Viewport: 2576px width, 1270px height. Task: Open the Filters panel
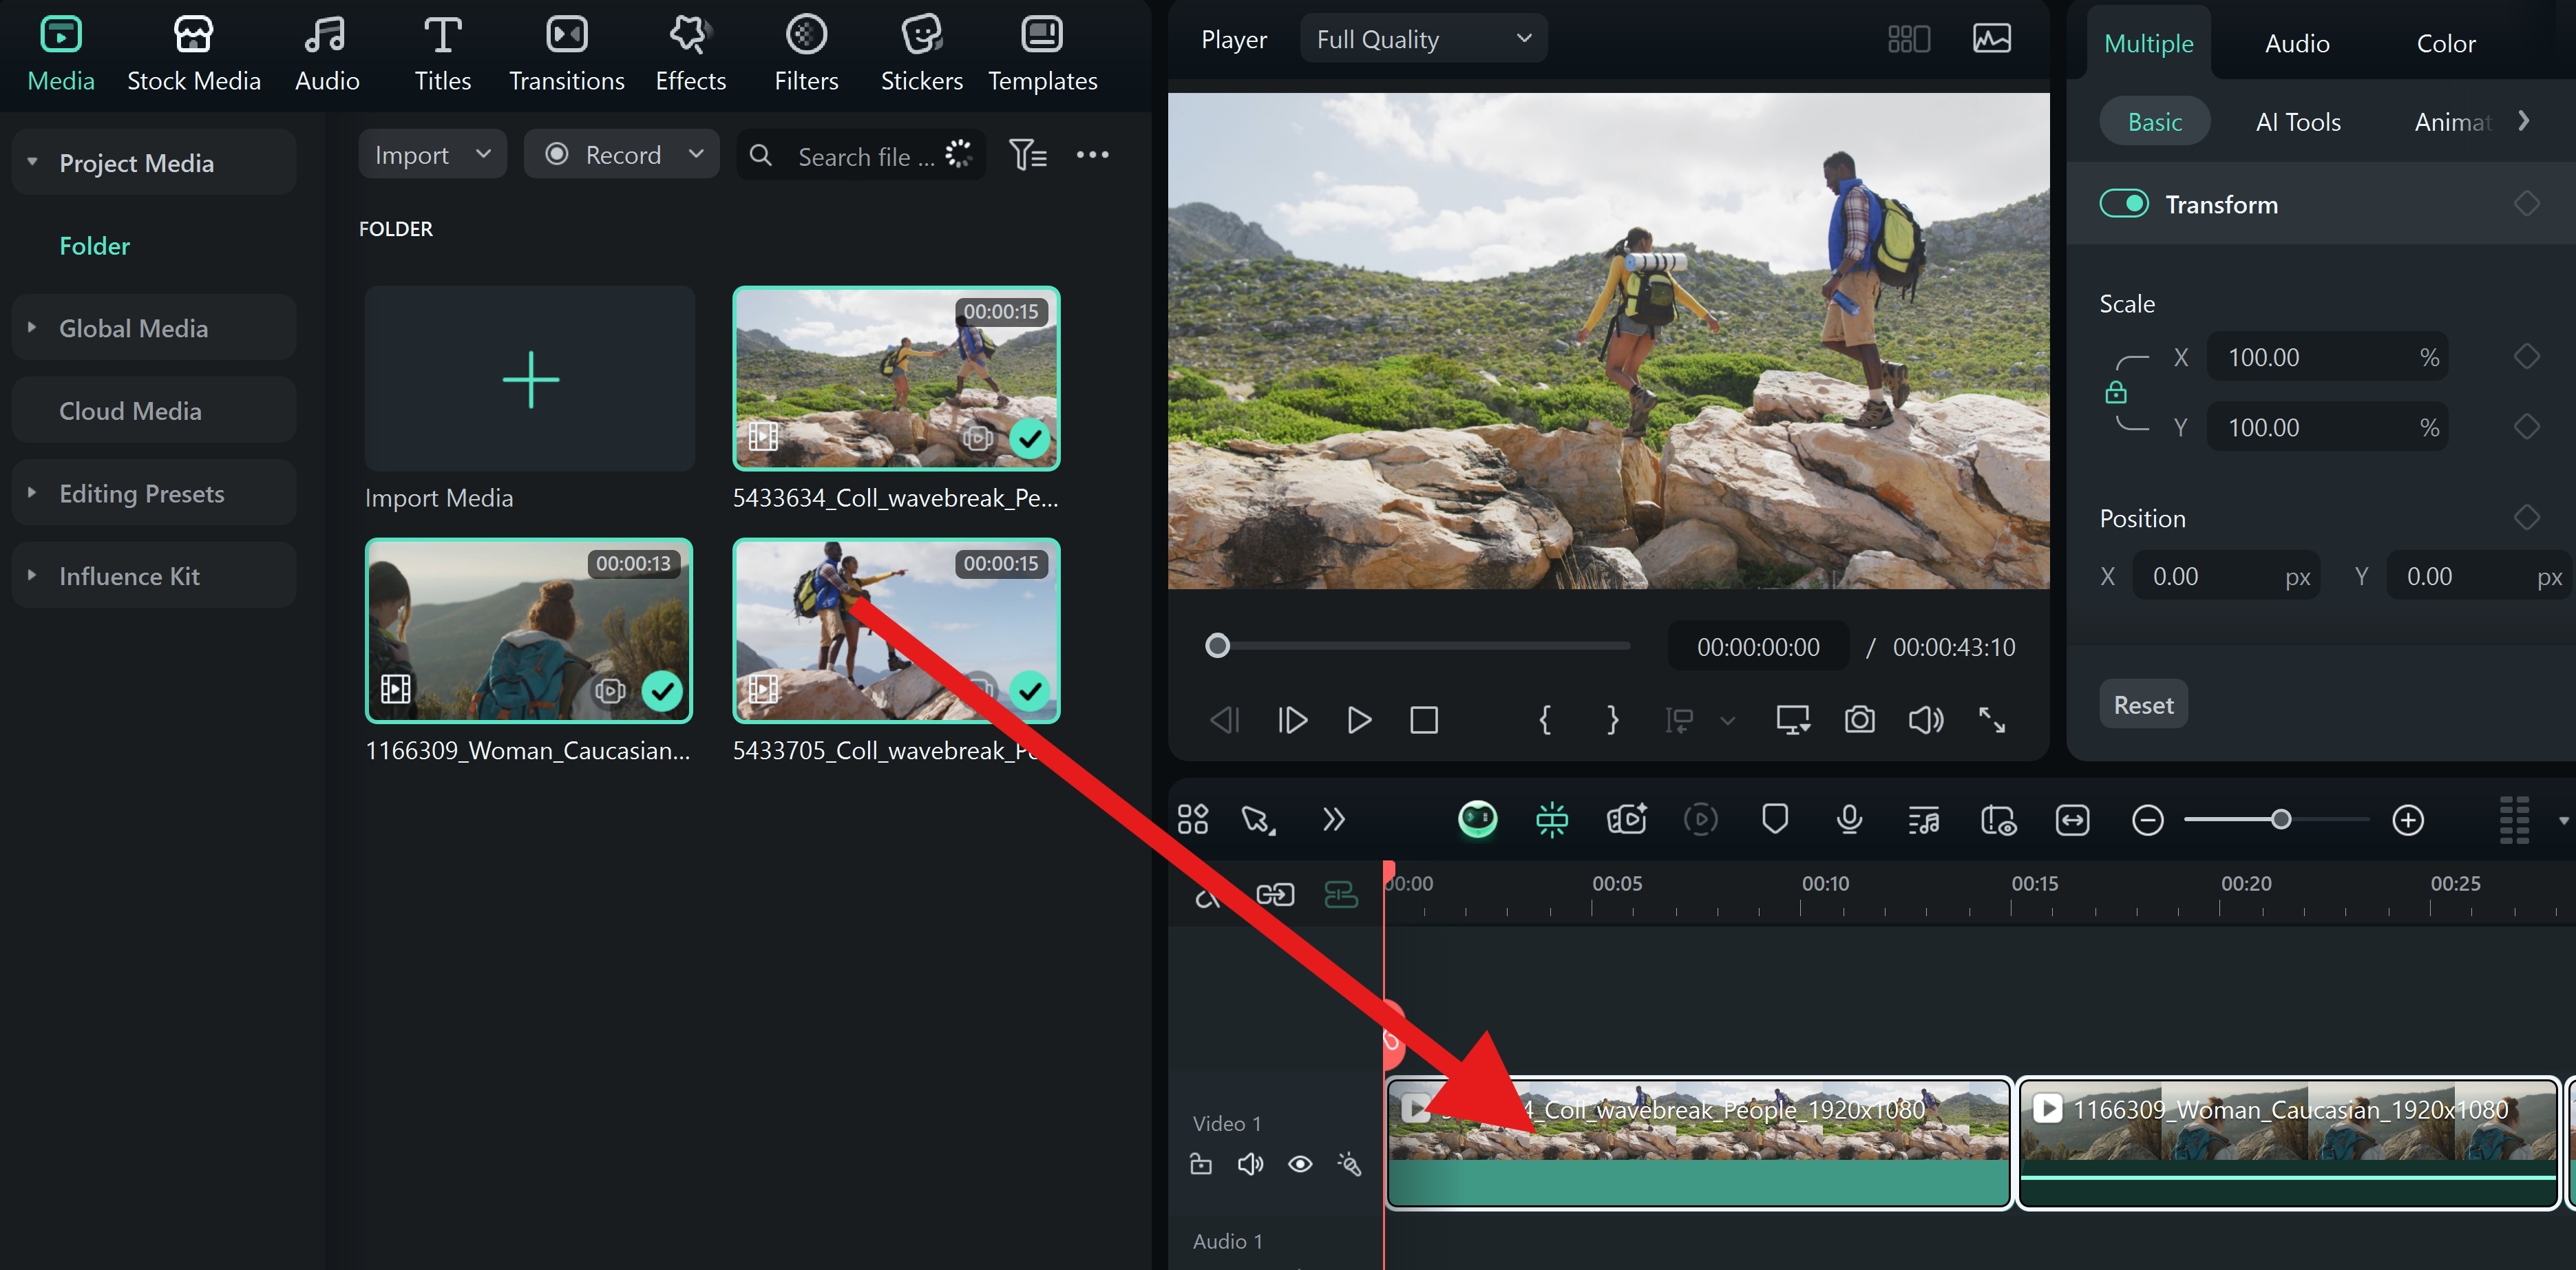coord(806,54)
